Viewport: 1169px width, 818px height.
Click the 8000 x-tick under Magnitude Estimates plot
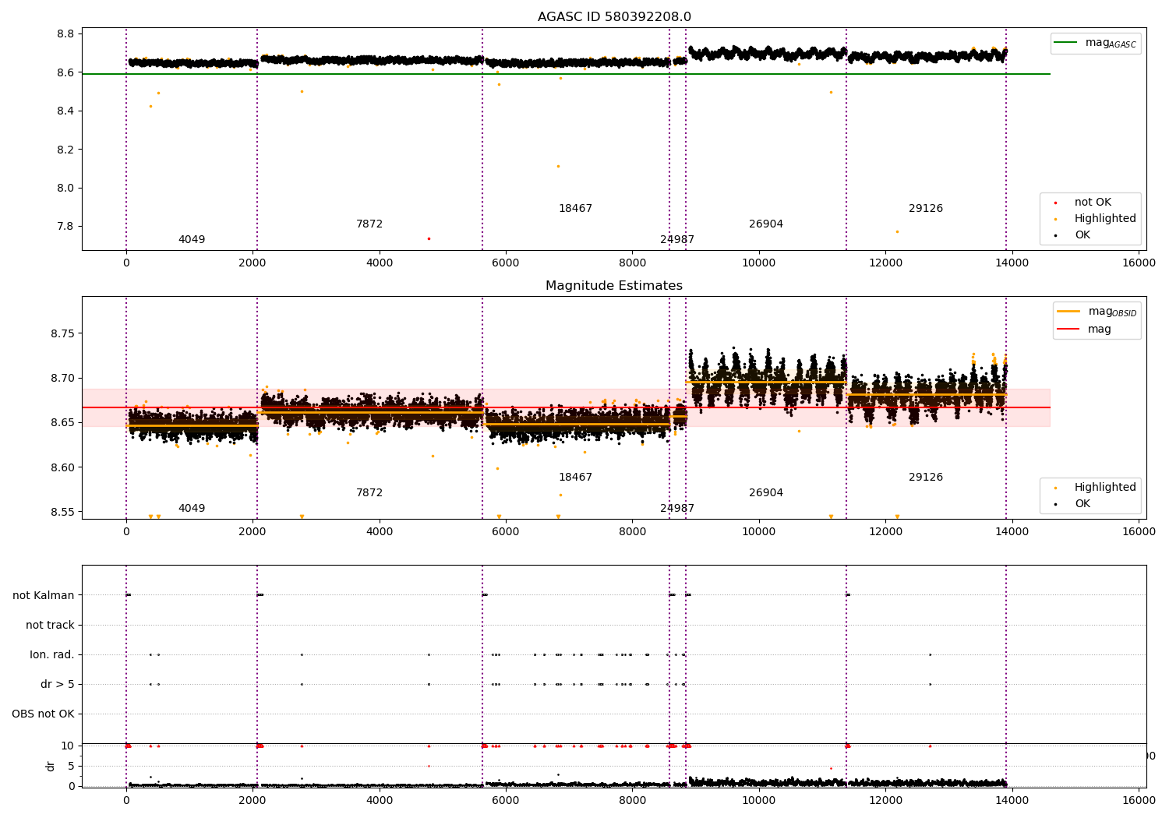coord(632,532)
